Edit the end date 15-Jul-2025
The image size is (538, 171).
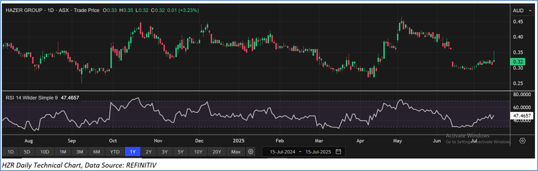coord(318,152)
